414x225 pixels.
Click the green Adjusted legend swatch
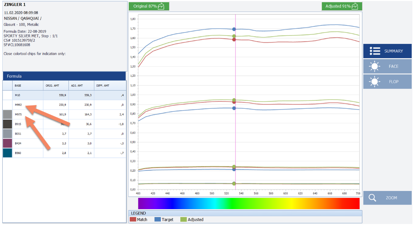point(184,219)
